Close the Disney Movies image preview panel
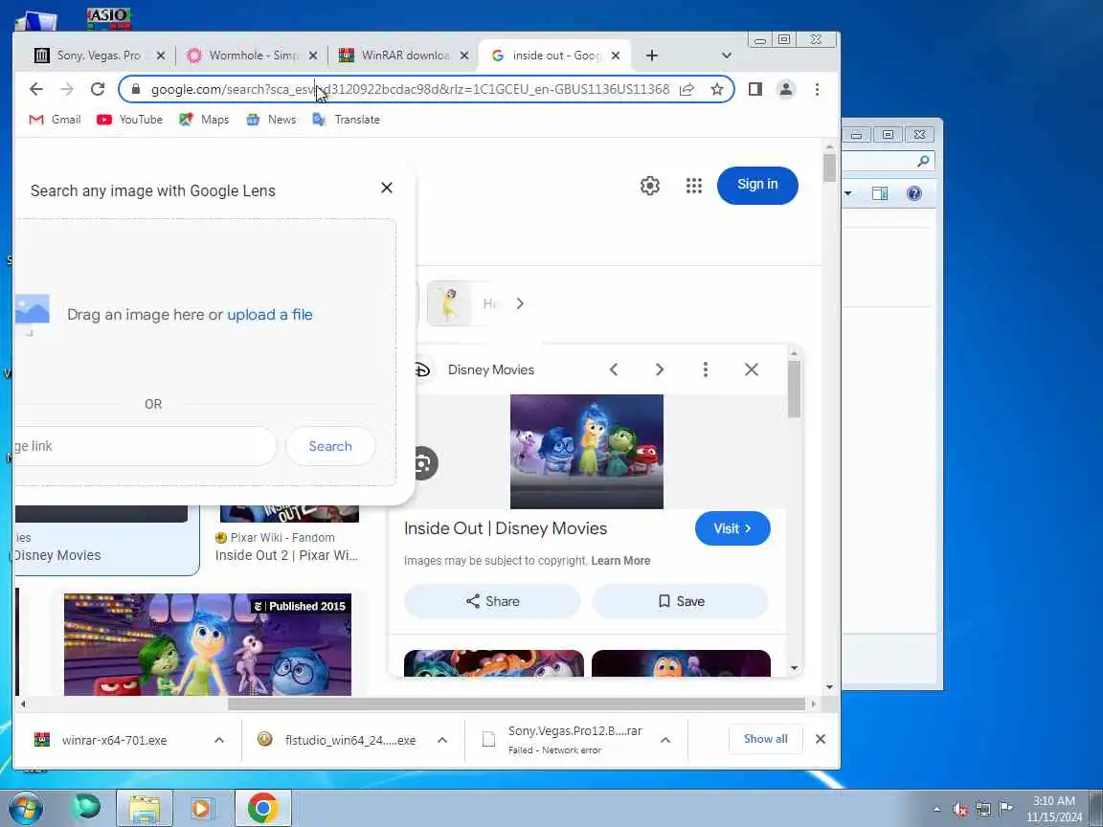The image size is (1103, 827). (752, 369)
